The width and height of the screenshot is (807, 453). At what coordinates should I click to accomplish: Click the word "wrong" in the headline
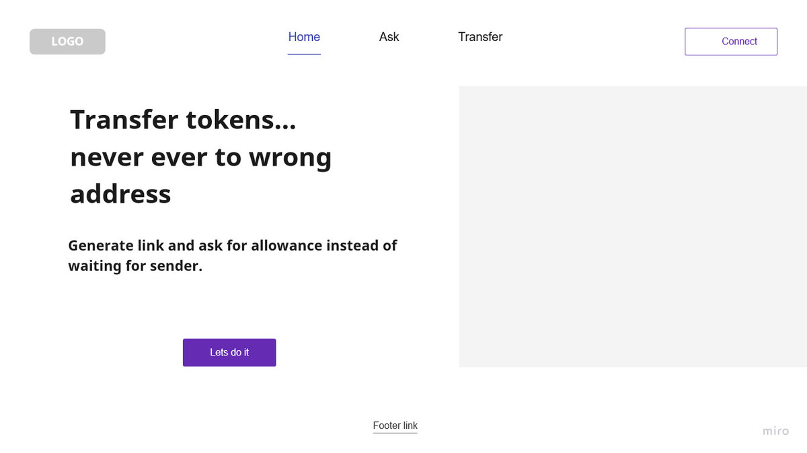pyautogui.click(x=290, y=158)
